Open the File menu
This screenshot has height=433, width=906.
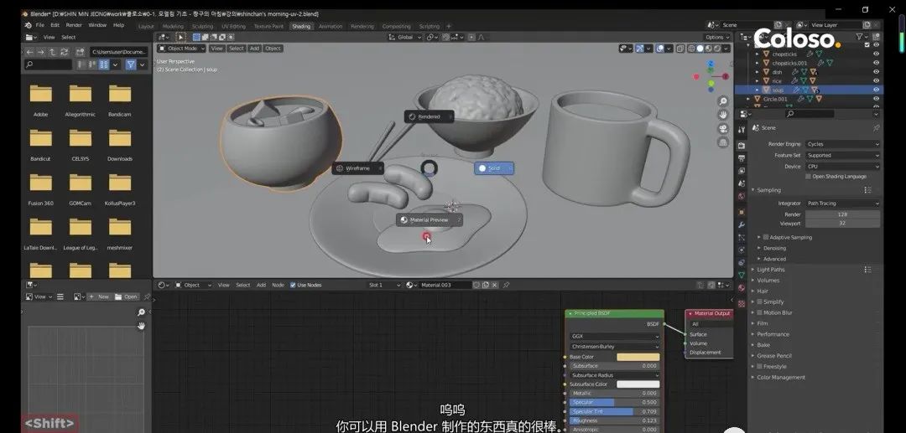tap(40, 25)
